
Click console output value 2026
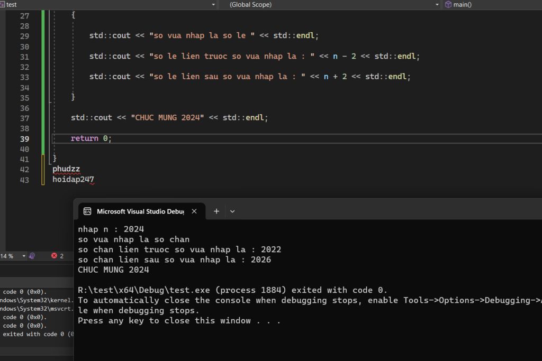pyautogui.click(x=260, y=260)
